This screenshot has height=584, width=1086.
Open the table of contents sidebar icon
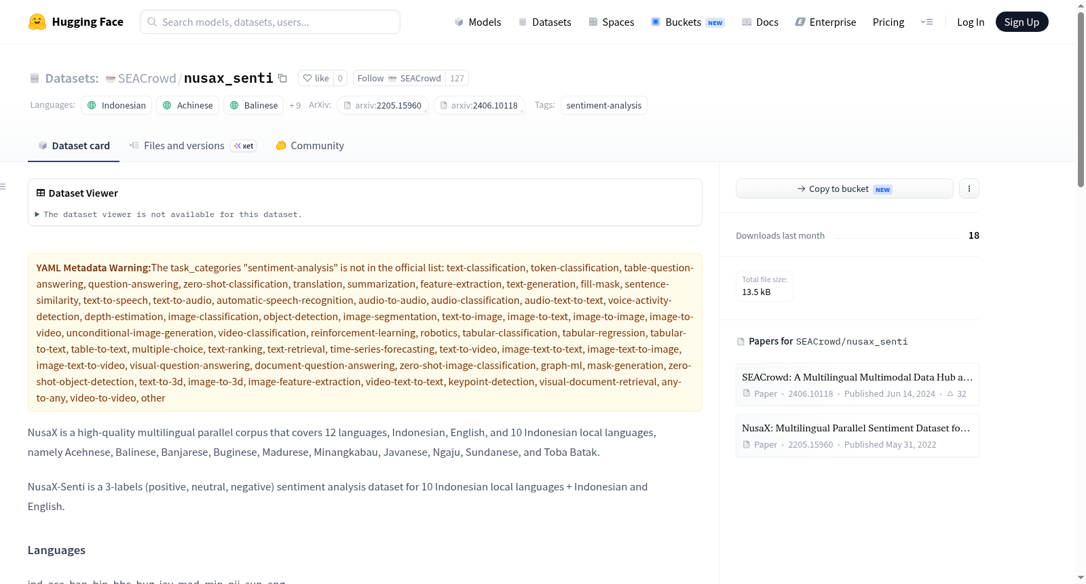click(x=3, y=187)
